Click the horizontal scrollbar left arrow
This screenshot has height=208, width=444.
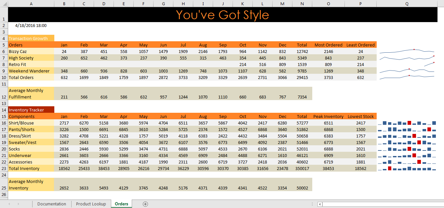320,204
